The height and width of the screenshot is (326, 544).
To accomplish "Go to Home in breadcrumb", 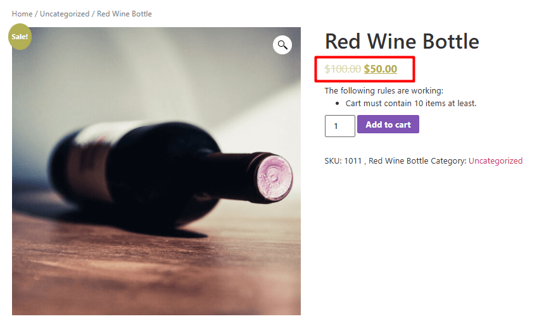I will point(22,14).
